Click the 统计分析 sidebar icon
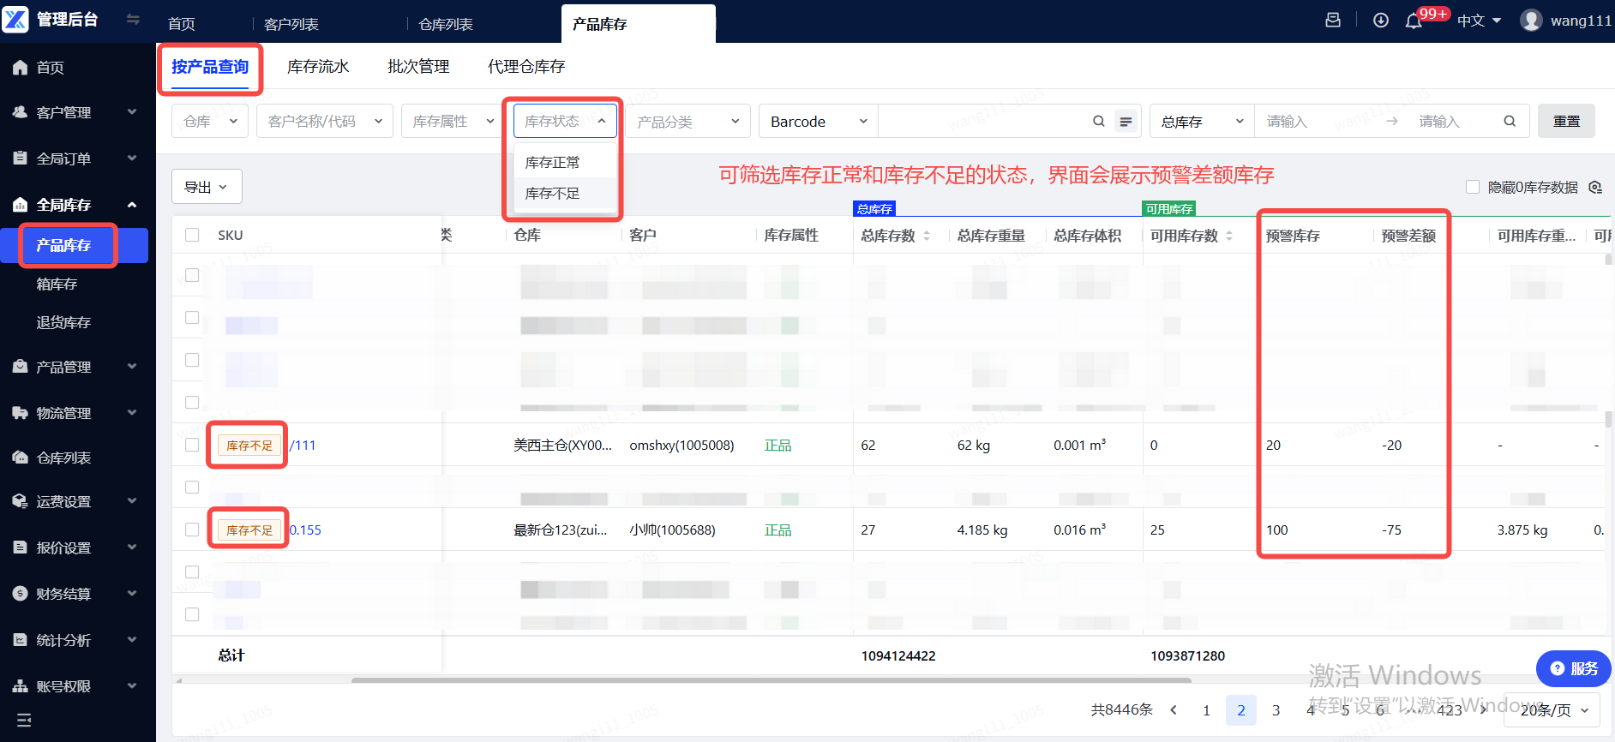 20,640
